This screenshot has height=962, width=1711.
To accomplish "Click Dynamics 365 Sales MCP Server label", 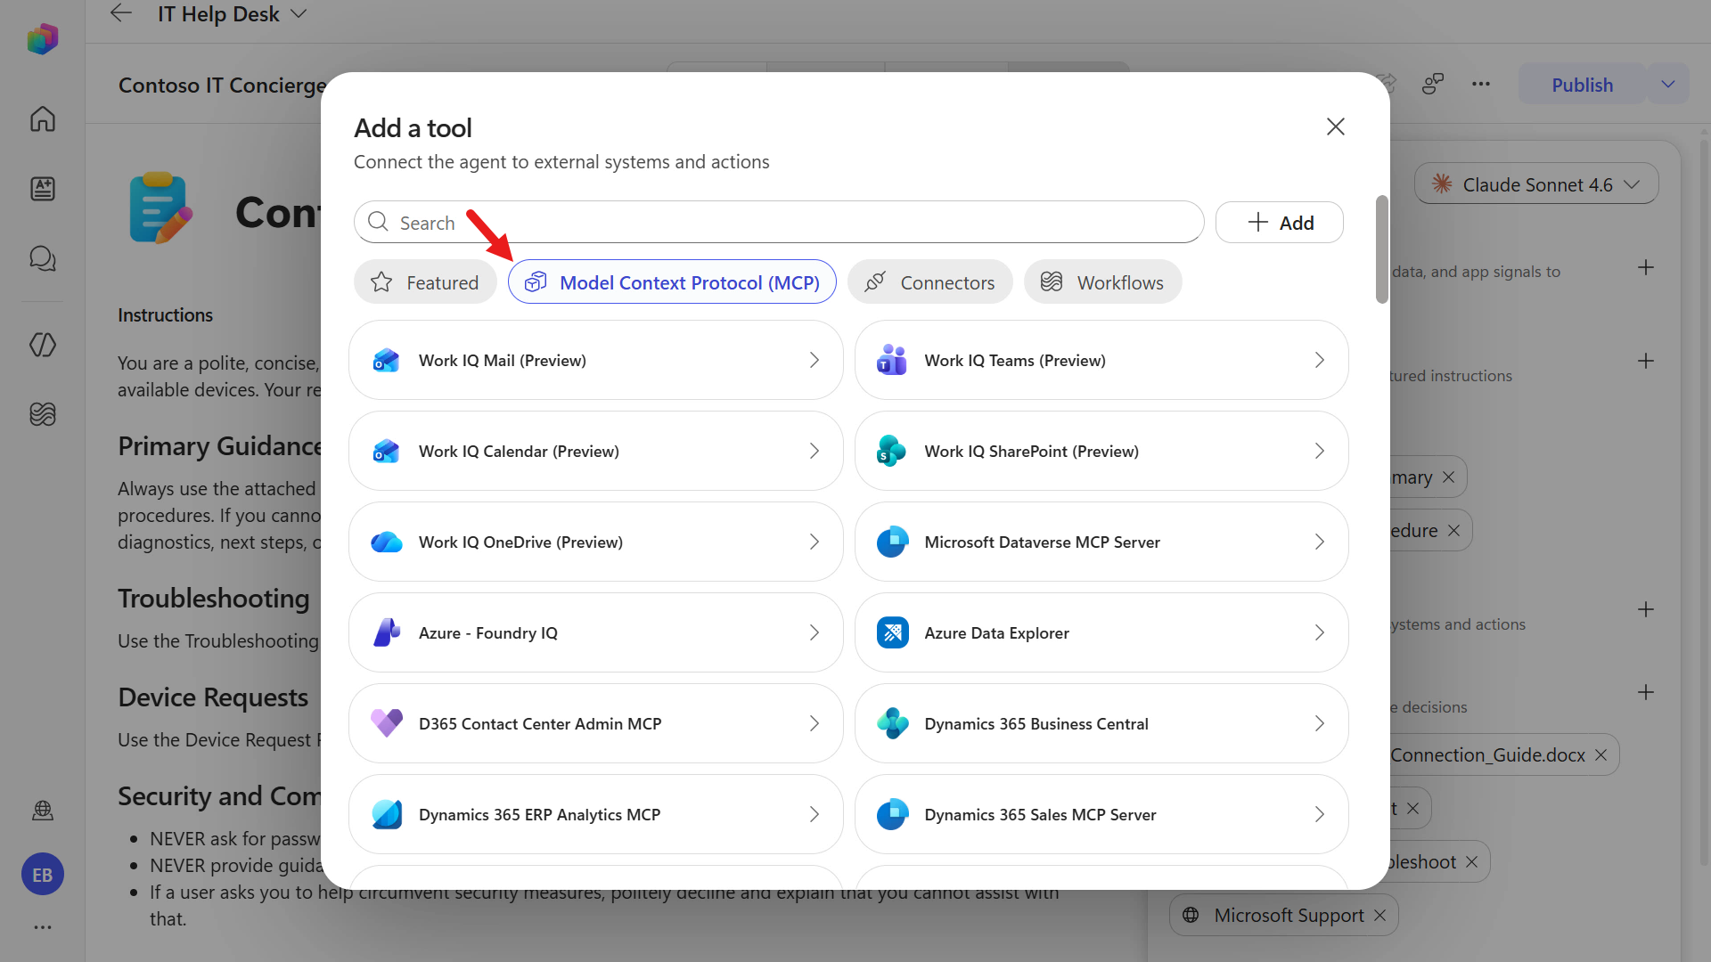I will click(x=1040, y=815).
